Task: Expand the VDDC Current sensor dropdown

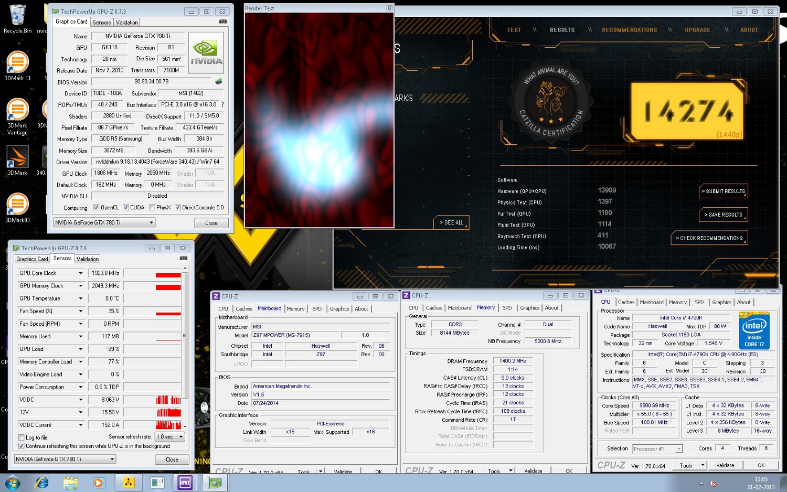Action: pyautogui.click(x=81, y=425)
